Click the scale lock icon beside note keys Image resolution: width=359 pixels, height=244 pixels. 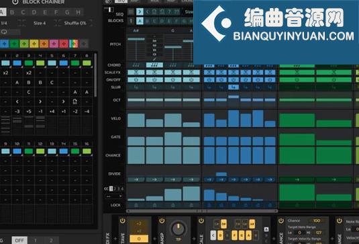tap(266, 229)
